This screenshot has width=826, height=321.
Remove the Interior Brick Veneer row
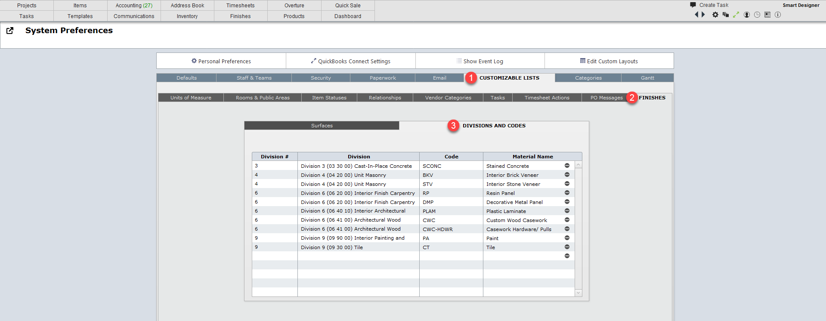[x=567, y=175]
